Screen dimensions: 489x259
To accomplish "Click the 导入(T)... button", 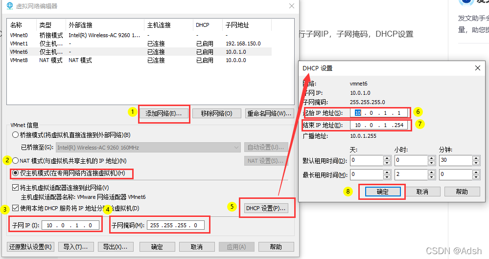I will (75, 247).
